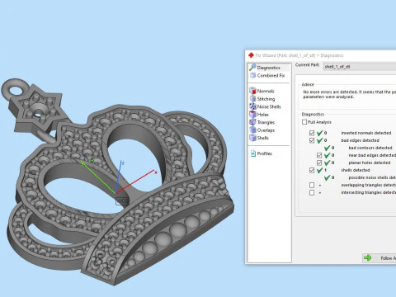Go to the Stitching page

(266, 99)
